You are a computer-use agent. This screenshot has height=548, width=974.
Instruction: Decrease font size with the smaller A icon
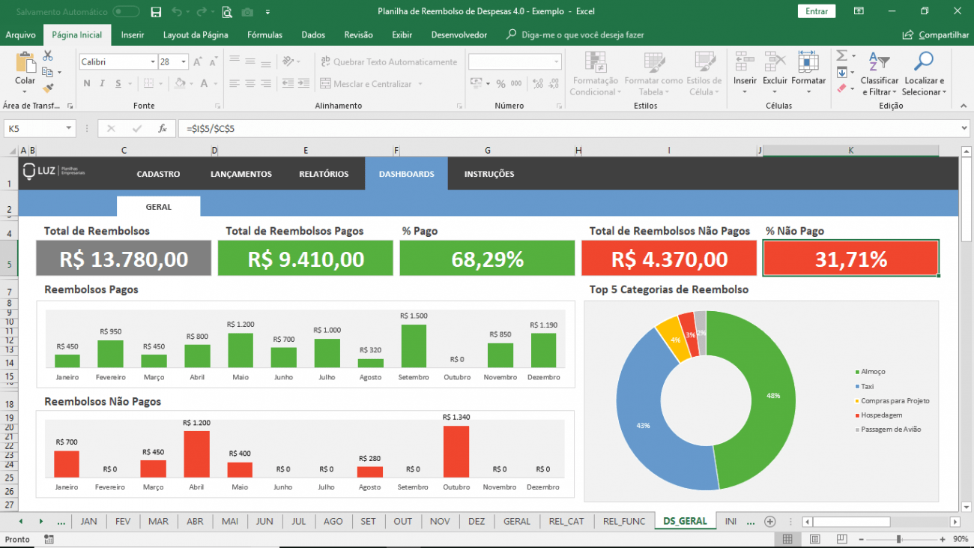click(214, 62)
